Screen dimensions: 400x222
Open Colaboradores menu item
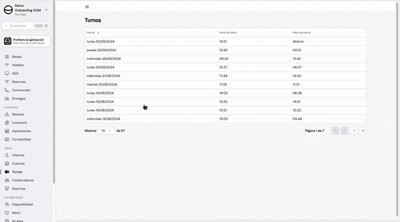point(23,180)
